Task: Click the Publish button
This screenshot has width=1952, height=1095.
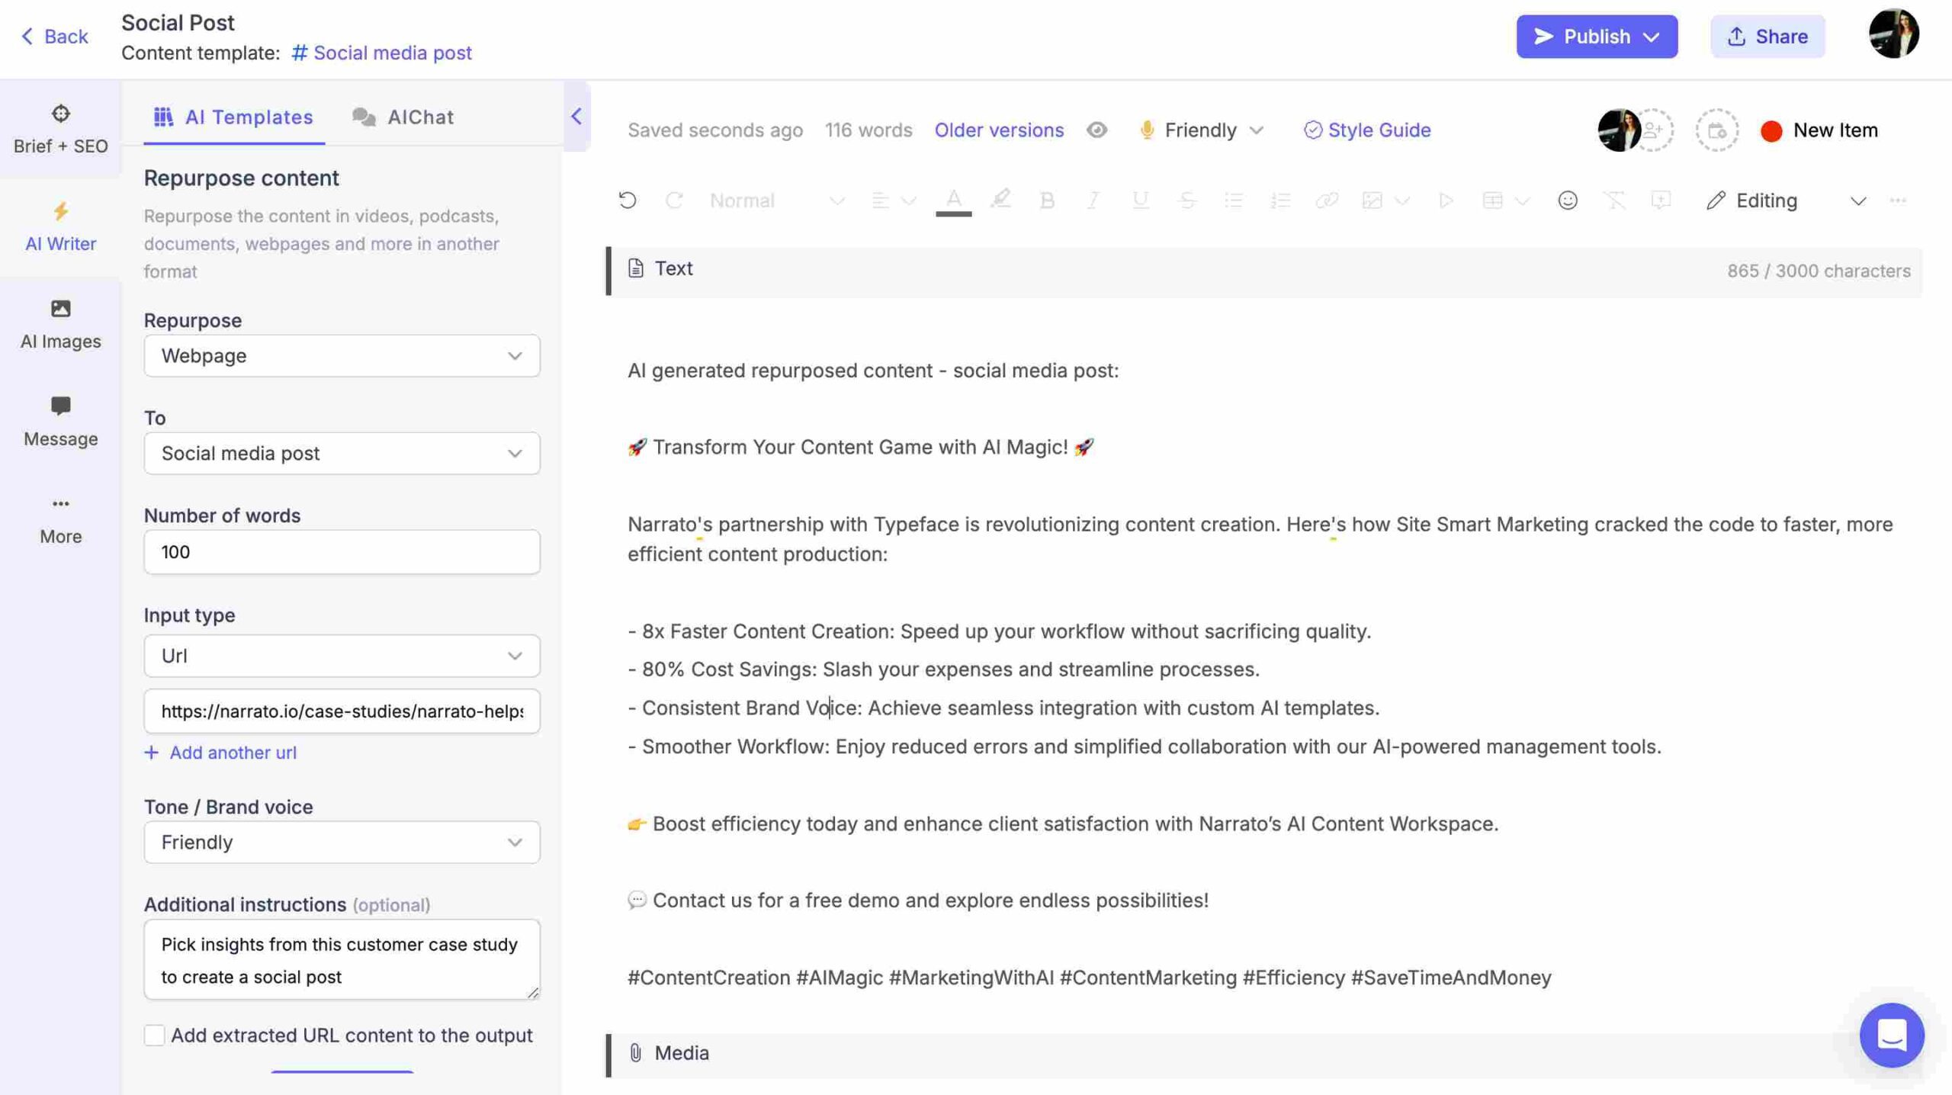Action: 1597,36
